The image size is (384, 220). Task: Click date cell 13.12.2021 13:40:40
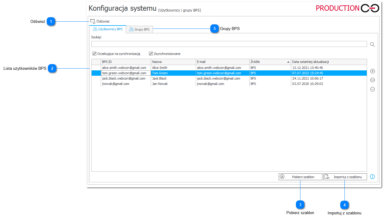329,68
